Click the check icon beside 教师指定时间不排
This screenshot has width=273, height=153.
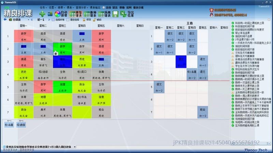[x=233, y=72]
